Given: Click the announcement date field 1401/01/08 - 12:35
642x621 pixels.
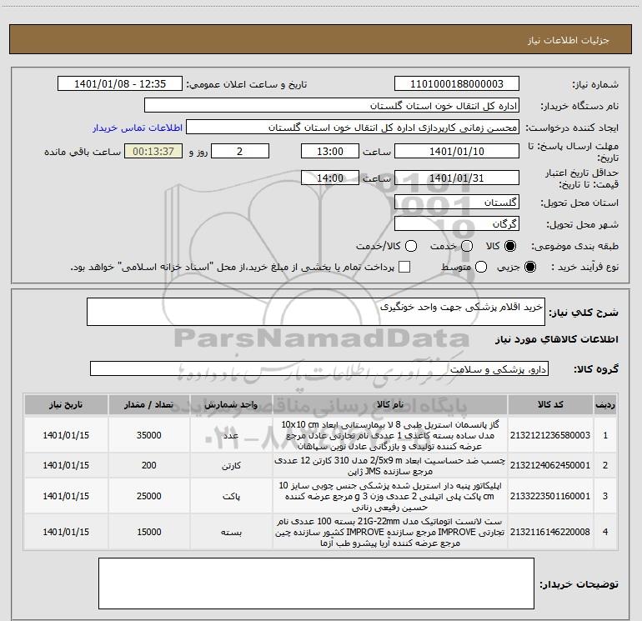Looking at the screenshot, I should click(119, 84).
